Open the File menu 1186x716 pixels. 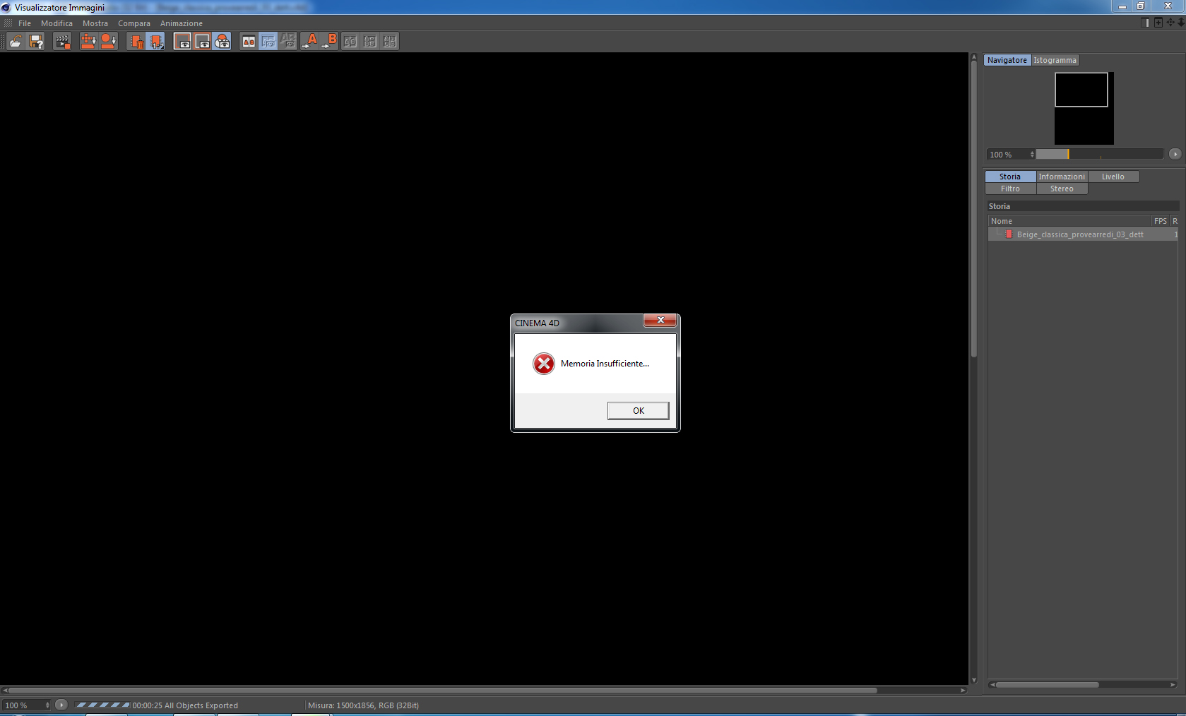[25, 23]
